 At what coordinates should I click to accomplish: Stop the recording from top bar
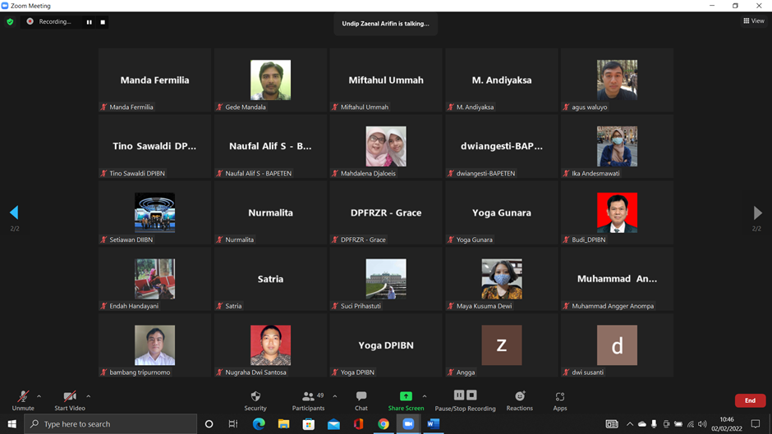tap(103, 22)
